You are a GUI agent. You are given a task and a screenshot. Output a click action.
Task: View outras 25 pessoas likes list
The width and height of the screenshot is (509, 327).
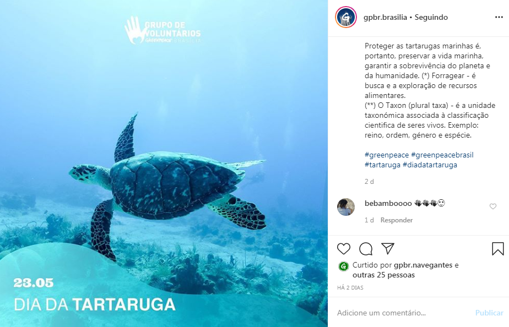(x=384, y=275)
